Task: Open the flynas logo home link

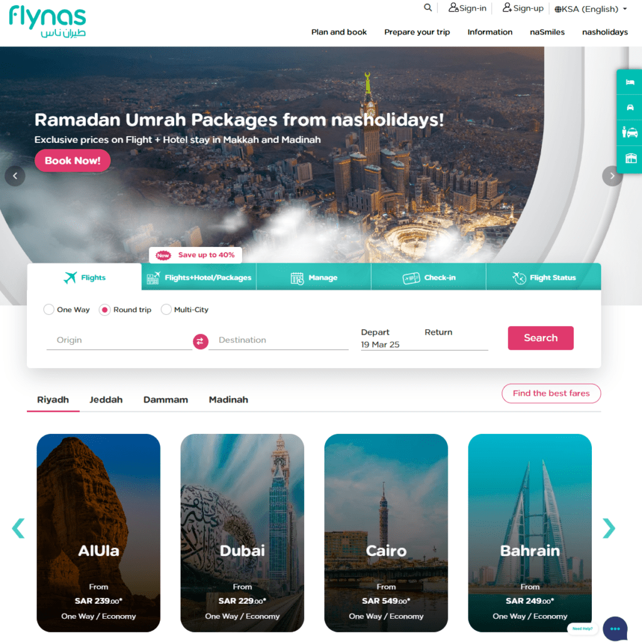Action: (47, 22)
